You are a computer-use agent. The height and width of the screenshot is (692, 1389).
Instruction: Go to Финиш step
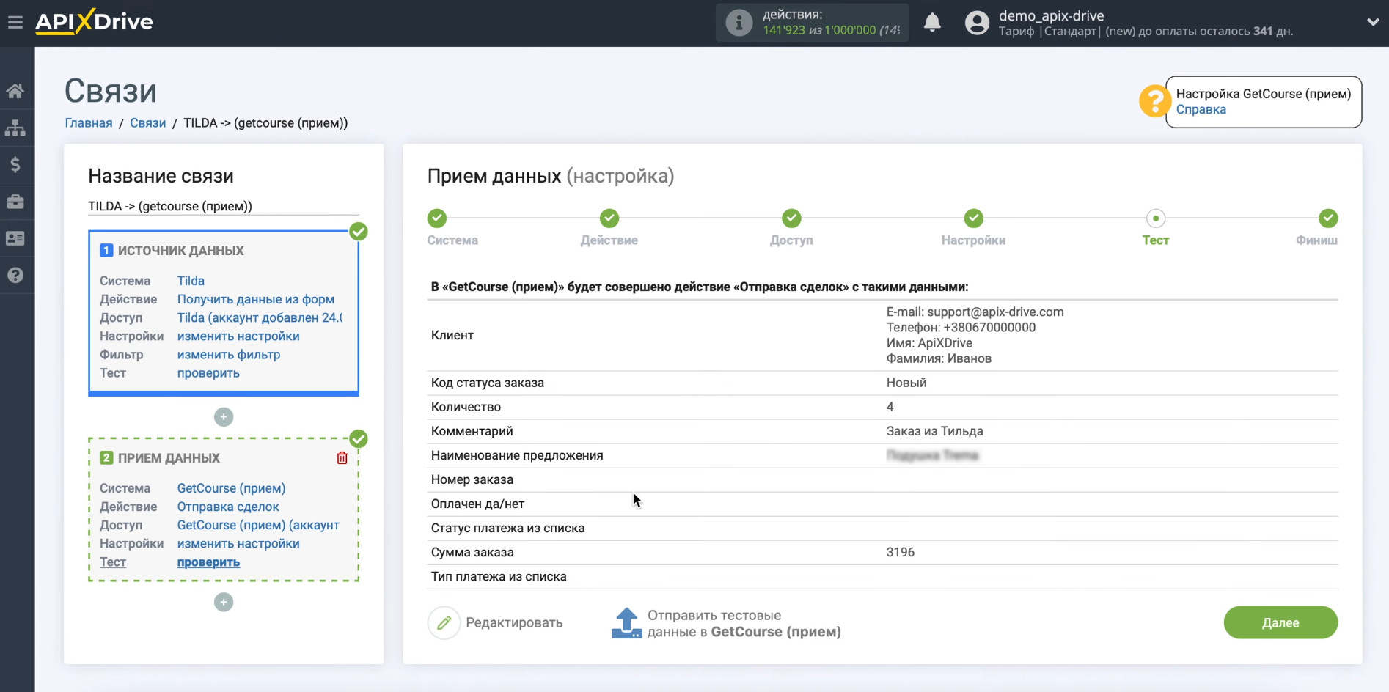1328,218
